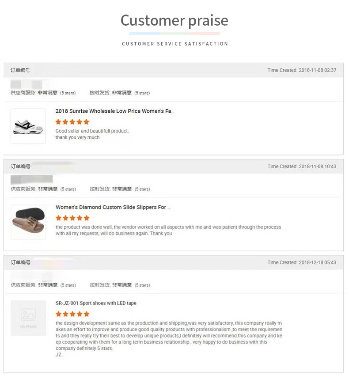
Task: Open the 2018 Sunrise Wholesale product title
Action: pos(115,111)
